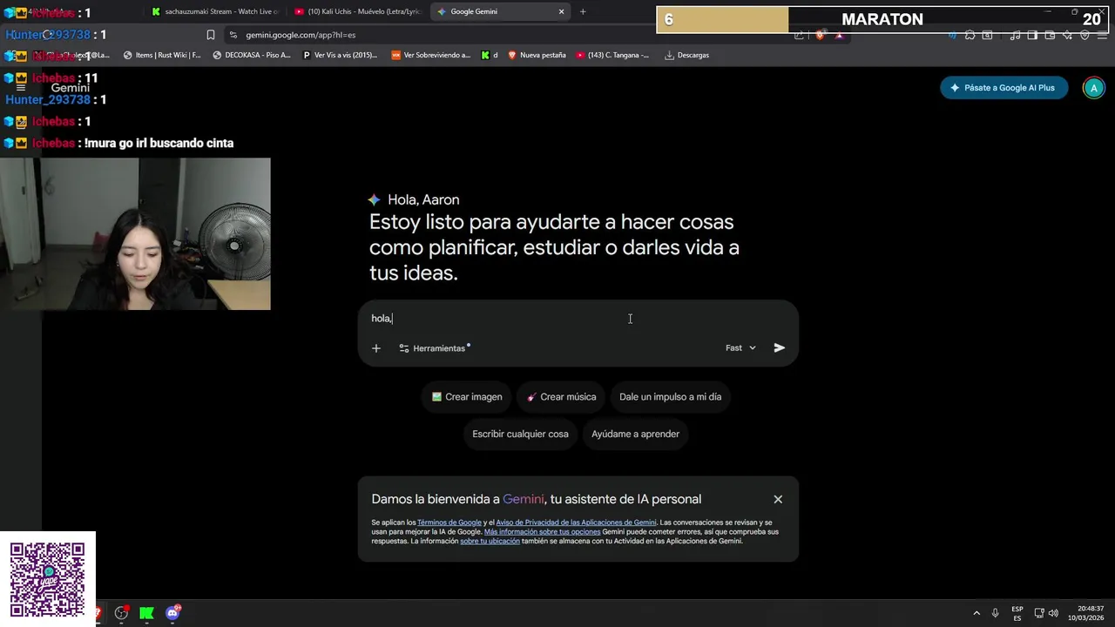
Task: Click the microphone tray icon
Action: tap(995, 613)
